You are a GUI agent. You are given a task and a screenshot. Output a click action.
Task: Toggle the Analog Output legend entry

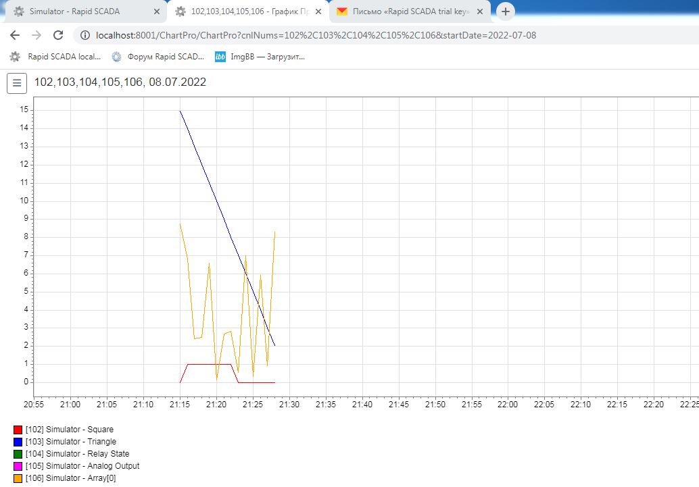[x=76, y=466]
